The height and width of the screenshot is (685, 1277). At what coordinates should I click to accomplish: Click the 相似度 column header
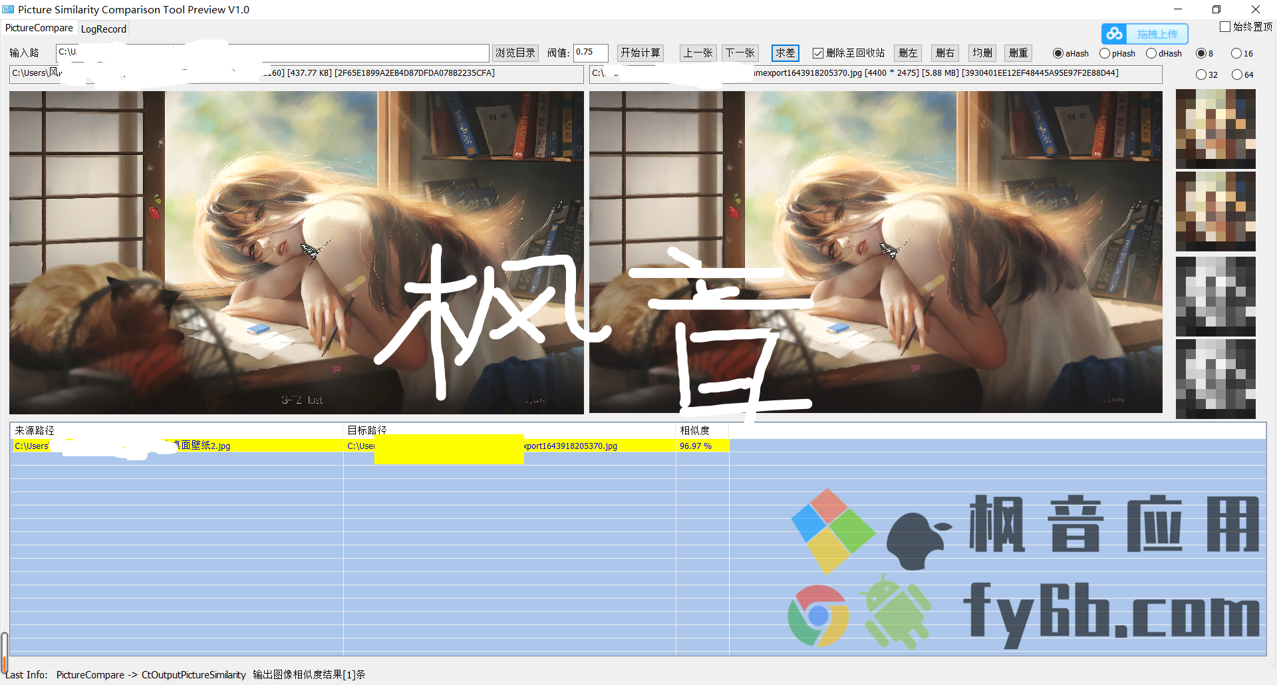(702, 431)
